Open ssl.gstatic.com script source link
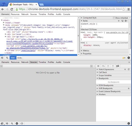The height and width of the screenshot is (126, 132). (28, 47)
